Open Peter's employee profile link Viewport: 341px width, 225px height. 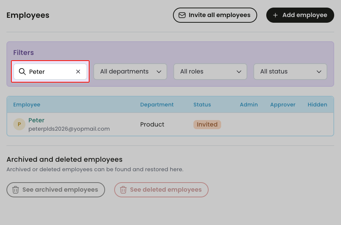pyautogui.click(x=36, y=120)
